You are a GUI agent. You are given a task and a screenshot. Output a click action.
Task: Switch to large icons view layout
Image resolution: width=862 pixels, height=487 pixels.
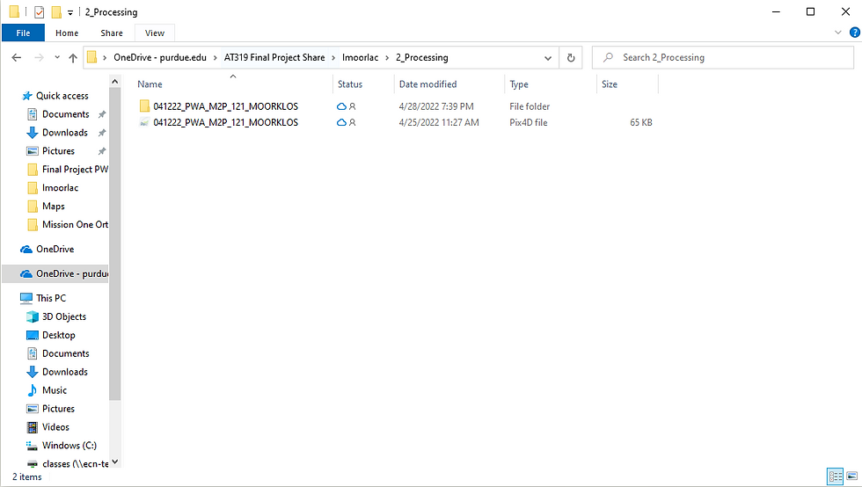852,476
